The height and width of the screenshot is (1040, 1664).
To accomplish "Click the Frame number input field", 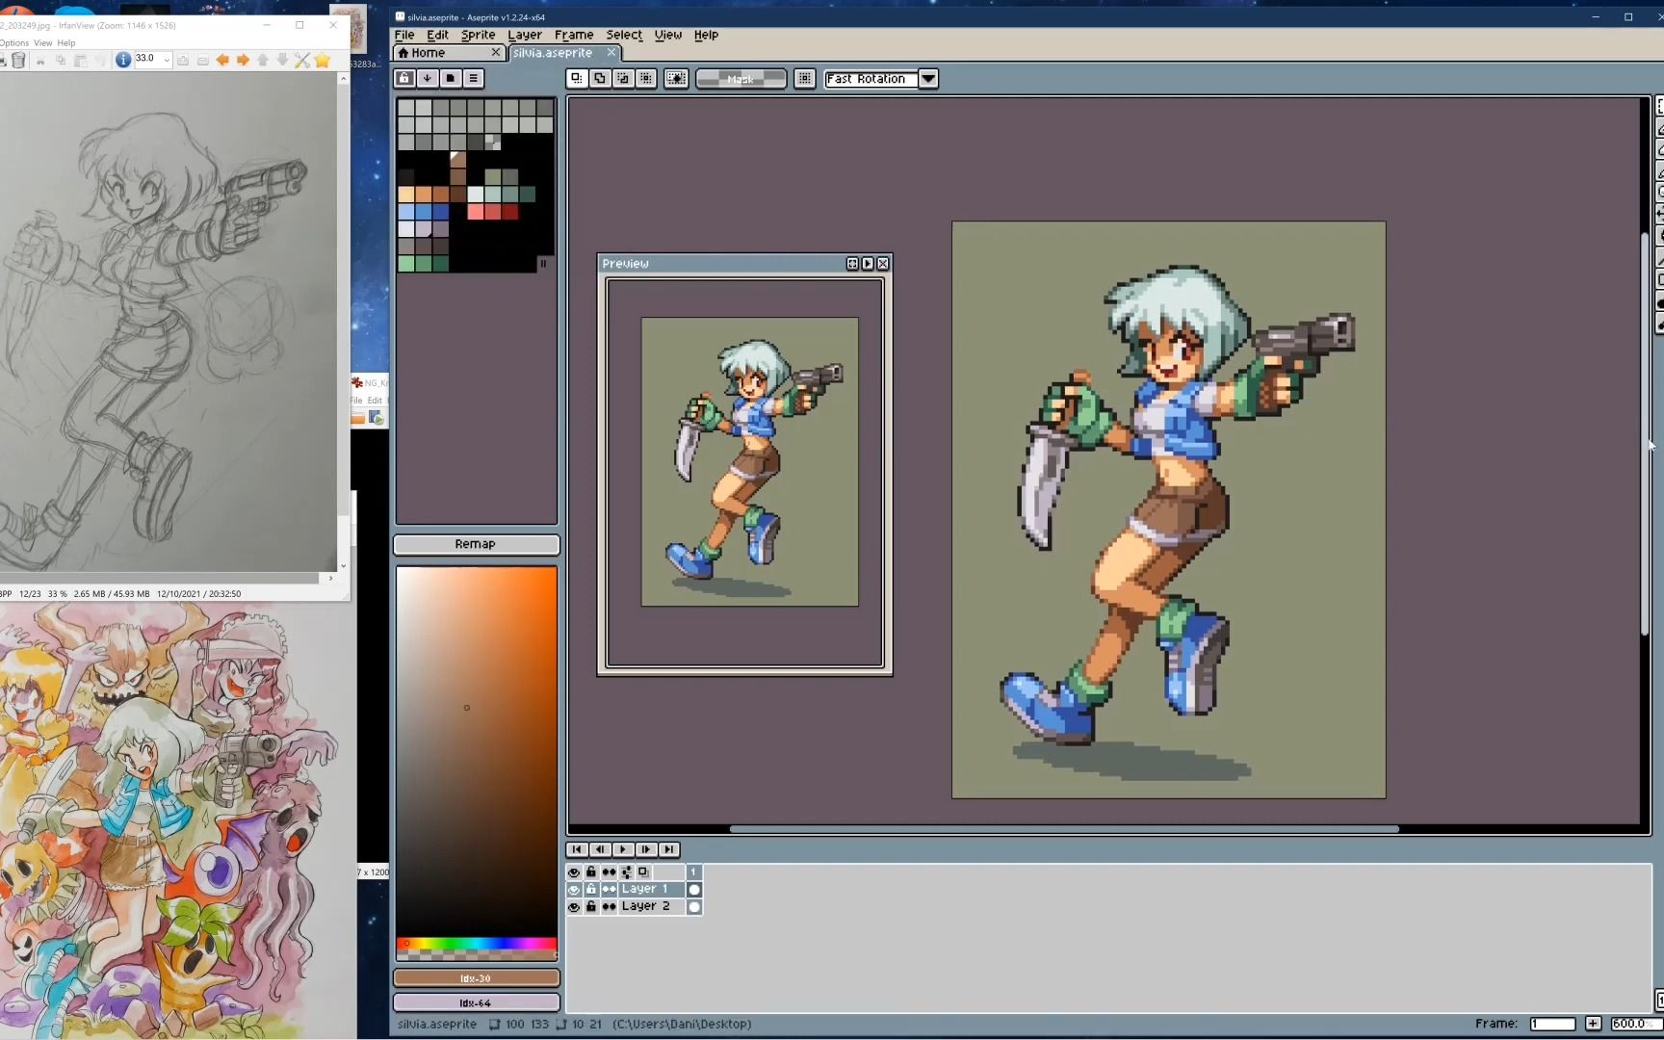I will (x=1552, y=1024).
